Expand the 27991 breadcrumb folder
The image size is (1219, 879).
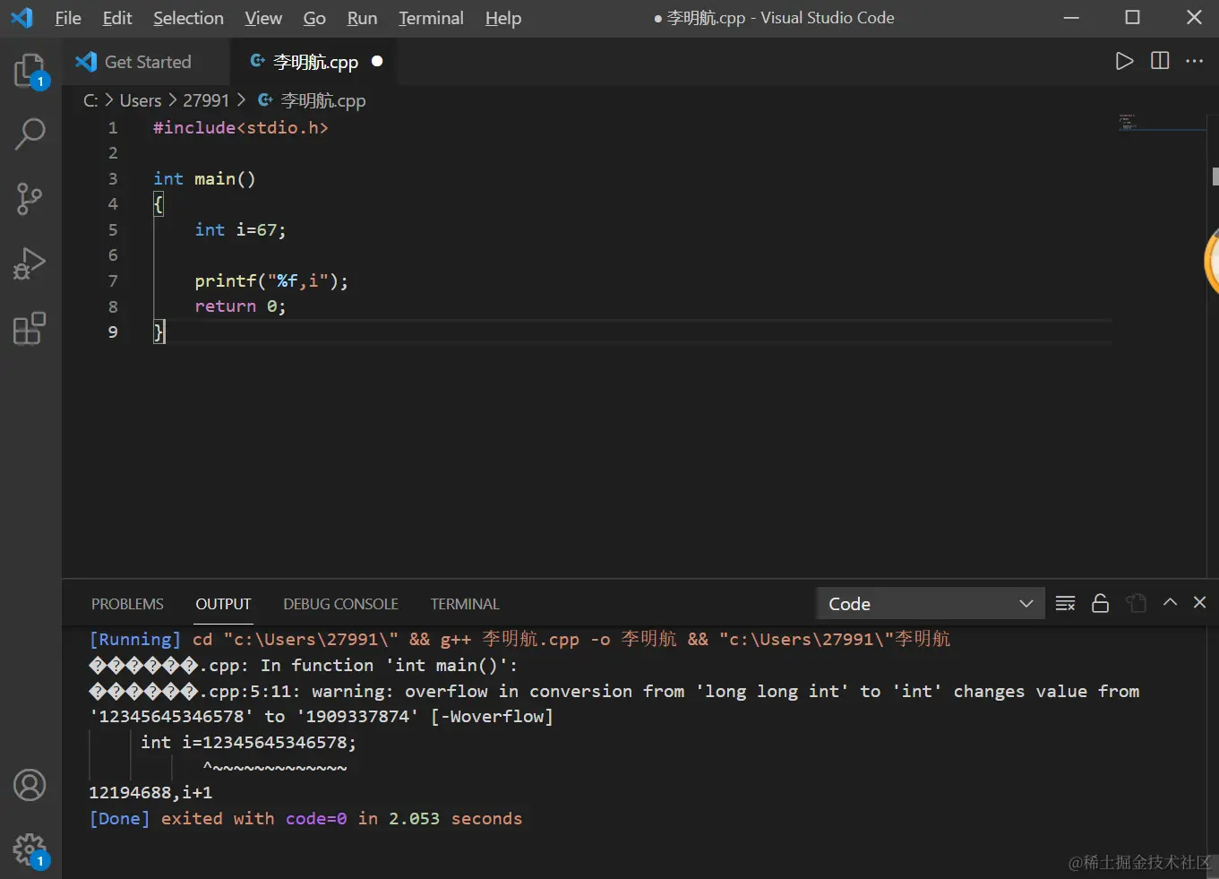coord(206,100)
